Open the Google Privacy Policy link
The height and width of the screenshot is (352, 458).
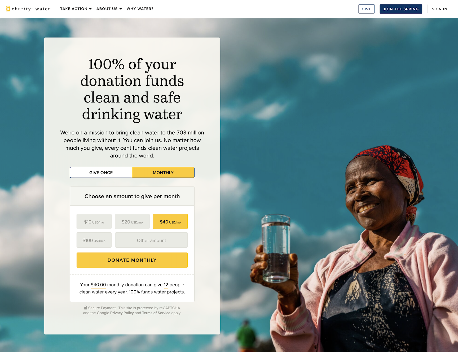tap(122, 313)
